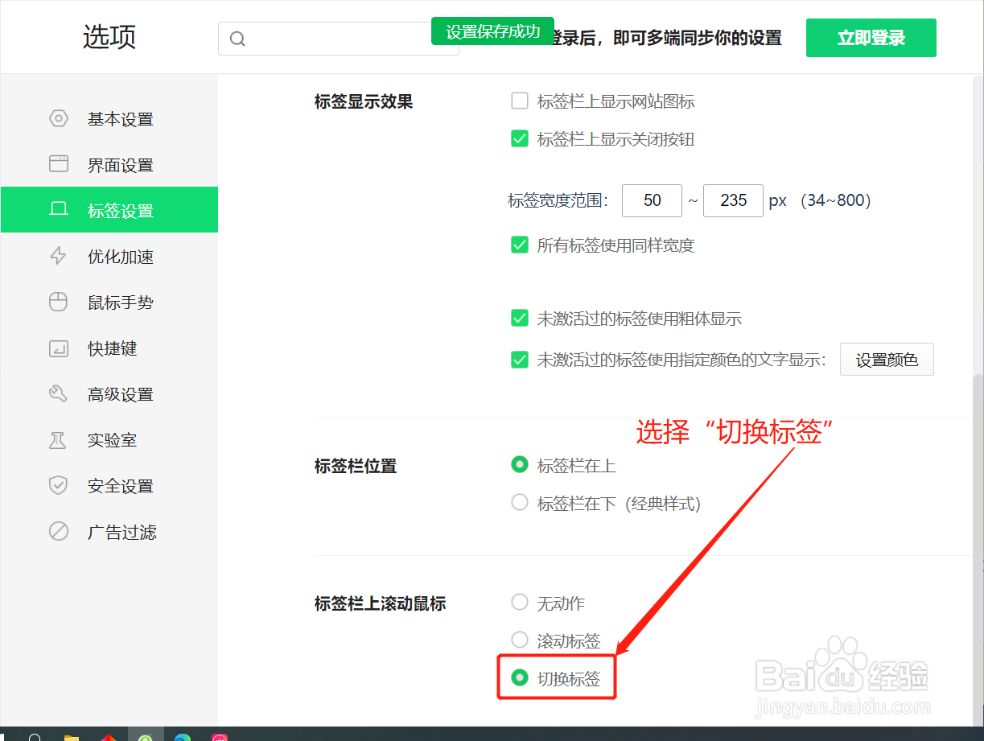Click the 标签栏位置 section heading
Screen dimensions: 984x741
click(356, 466)
